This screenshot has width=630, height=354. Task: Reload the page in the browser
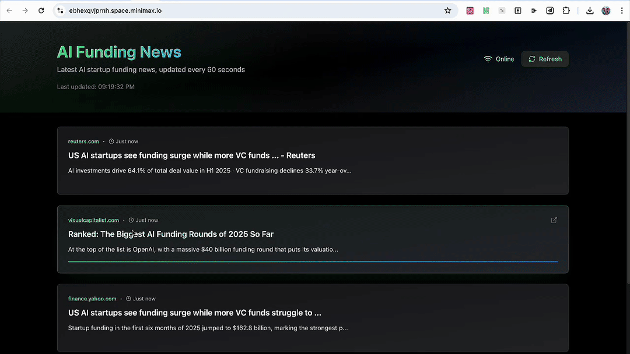click(x=41, y=10)
